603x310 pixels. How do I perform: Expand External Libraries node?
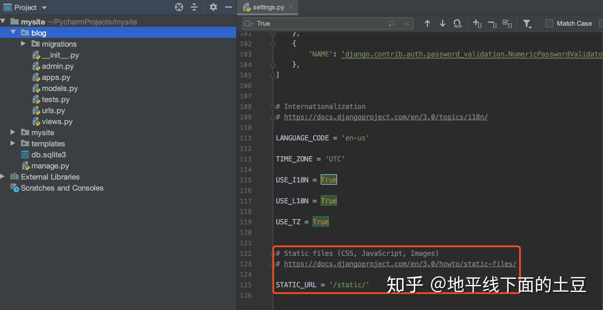[3, 177]
